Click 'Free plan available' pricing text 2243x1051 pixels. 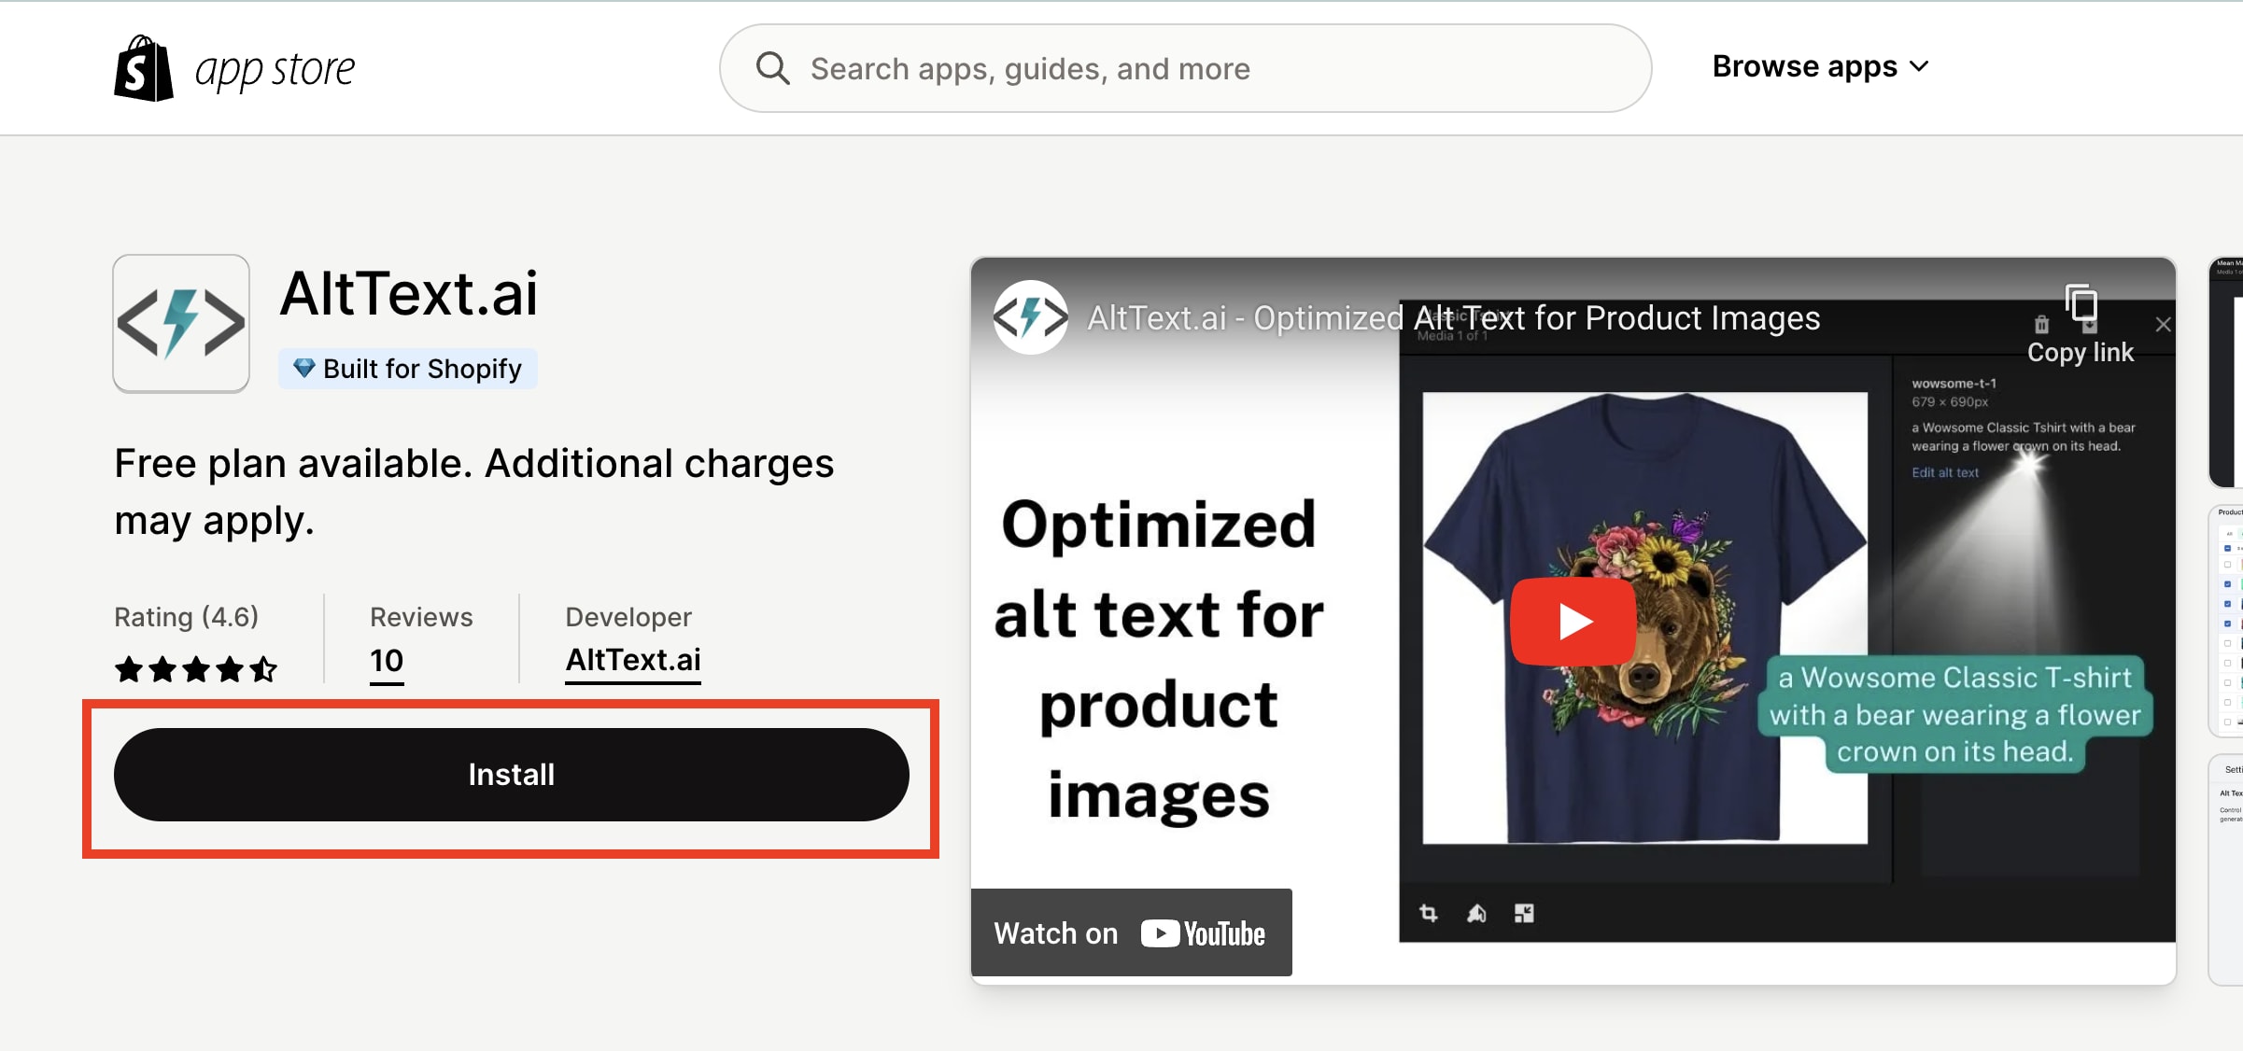474,492
